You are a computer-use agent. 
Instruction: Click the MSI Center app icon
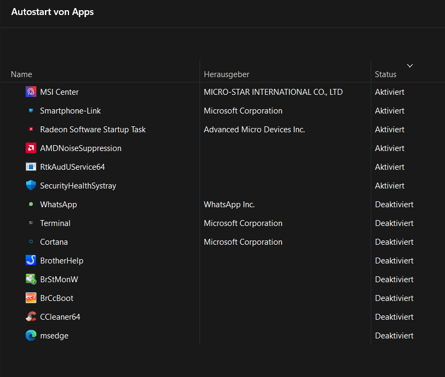tap(31, 92)
